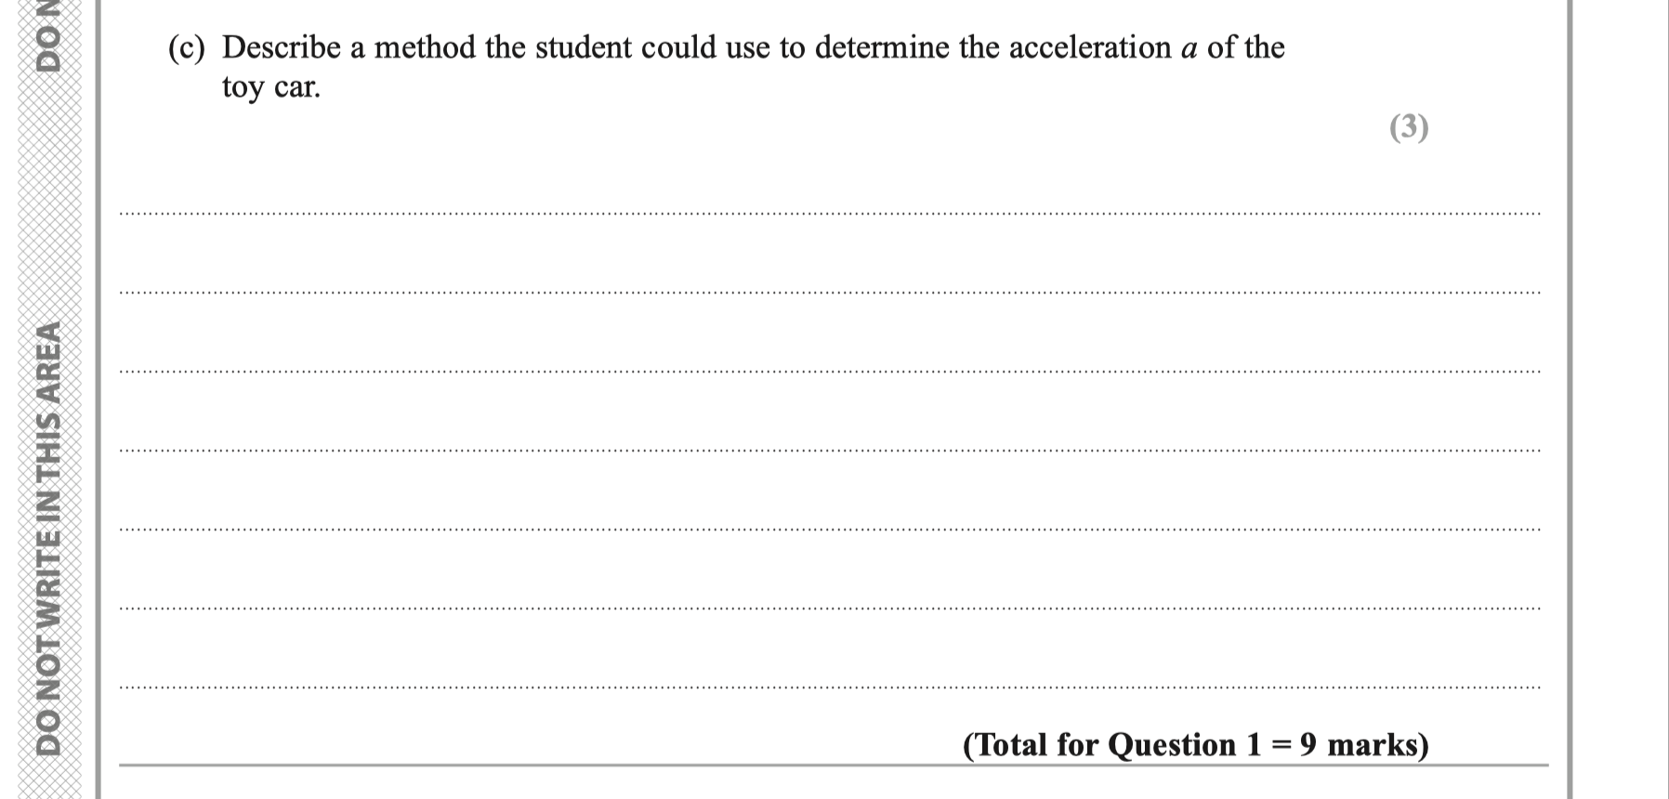
Task: Click the sixth dotted answer line
Action: (x=829, y=609)
